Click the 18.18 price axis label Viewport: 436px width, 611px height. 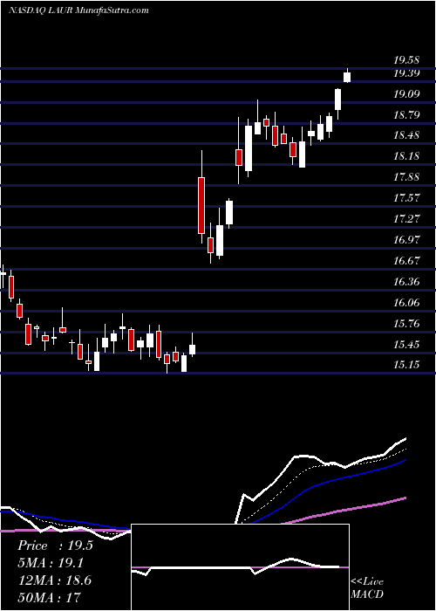(405, 156)
